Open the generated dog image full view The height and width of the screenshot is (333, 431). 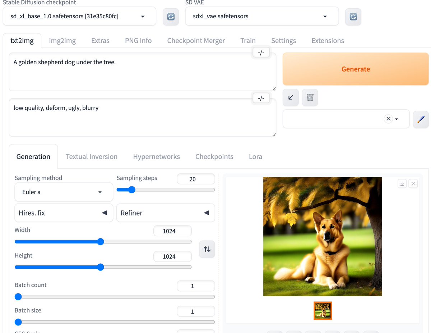pos(323,236)
